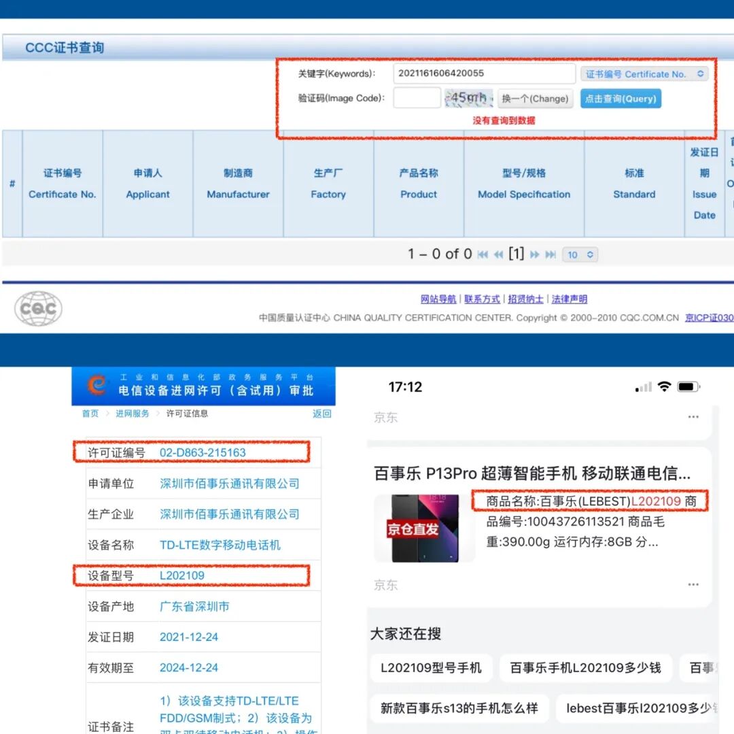Viewport: 734px width, 734px height.
Task: Click the CQC globe logo
Action: (x=38, y=308)
